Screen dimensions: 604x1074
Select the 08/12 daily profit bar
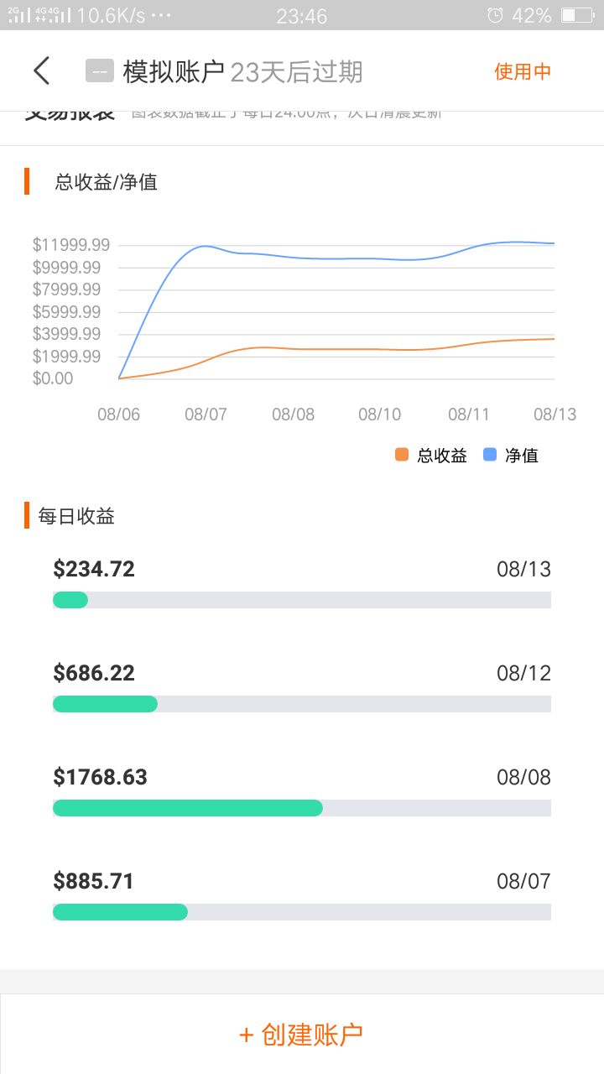click(302, 704)
